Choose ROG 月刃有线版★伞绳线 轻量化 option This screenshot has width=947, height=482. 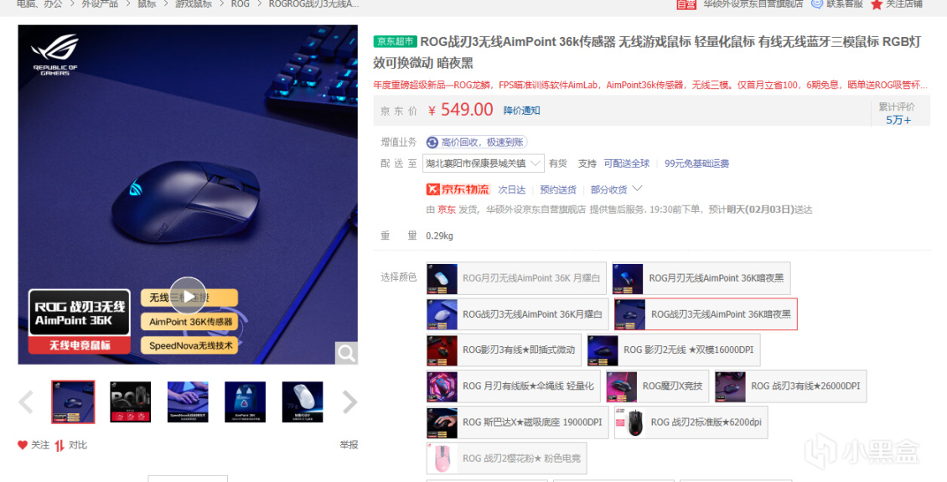point(514,386)
